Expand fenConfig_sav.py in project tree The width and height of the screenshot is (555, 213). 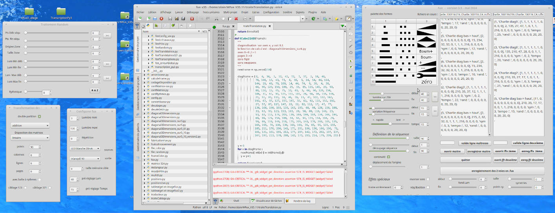(149, 36)
